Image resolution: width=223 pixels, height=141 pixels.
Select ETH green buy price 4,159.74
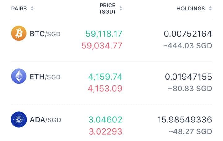point(105,77)
